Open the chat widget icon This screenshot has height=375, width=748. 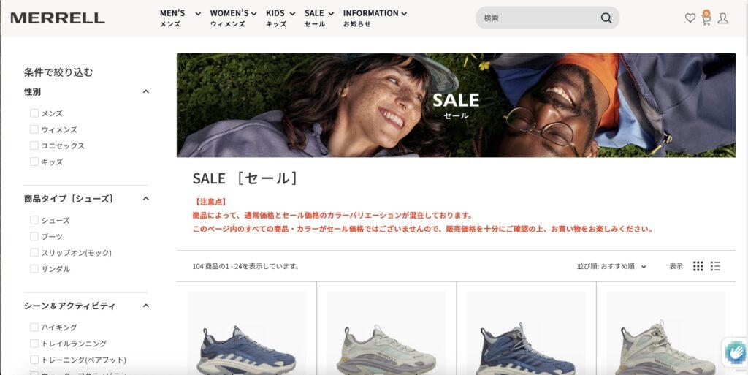[x=736, y=353]
